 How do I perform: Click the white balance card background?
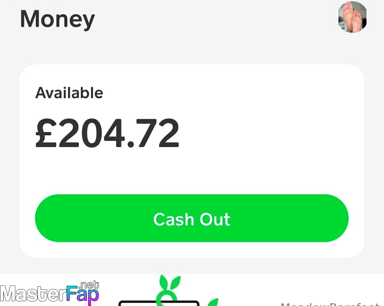192,161
